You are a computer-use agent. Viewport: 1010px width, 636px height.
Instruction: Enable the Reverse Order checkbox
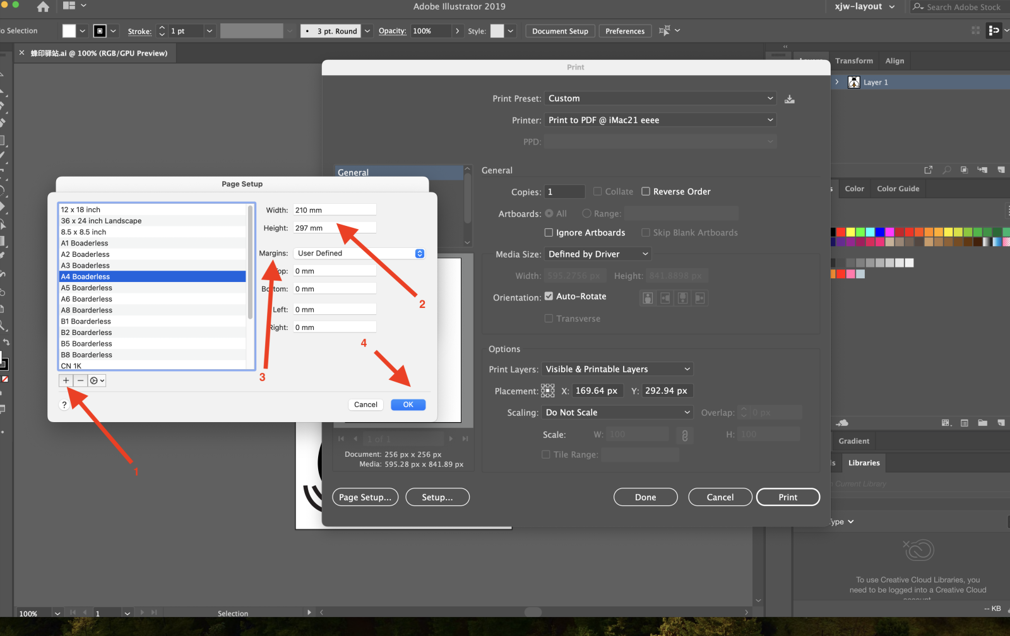point(646,191)
